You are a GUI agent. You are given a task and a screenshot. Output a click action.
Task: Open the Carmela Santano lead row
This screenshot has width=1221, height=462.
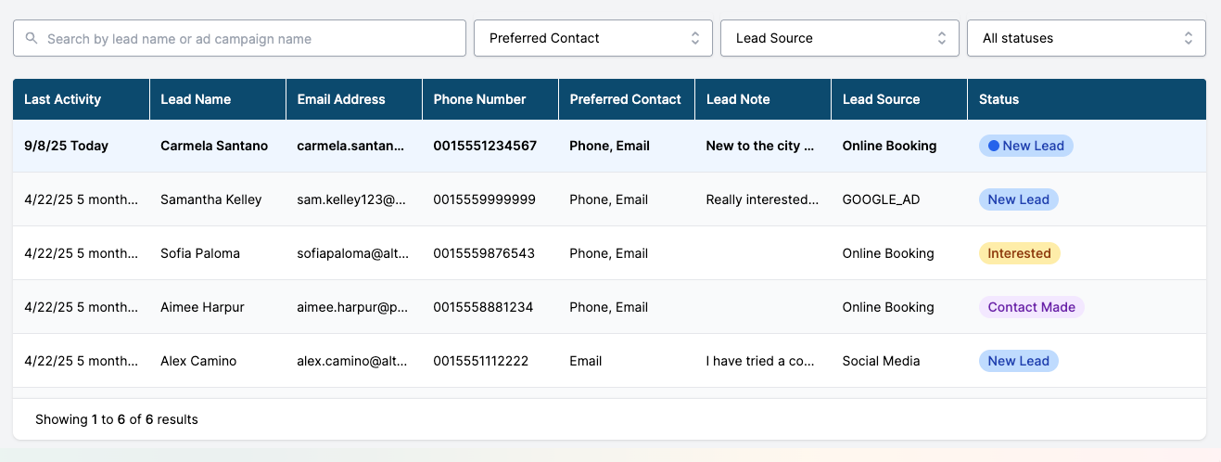tap(609, 146)
